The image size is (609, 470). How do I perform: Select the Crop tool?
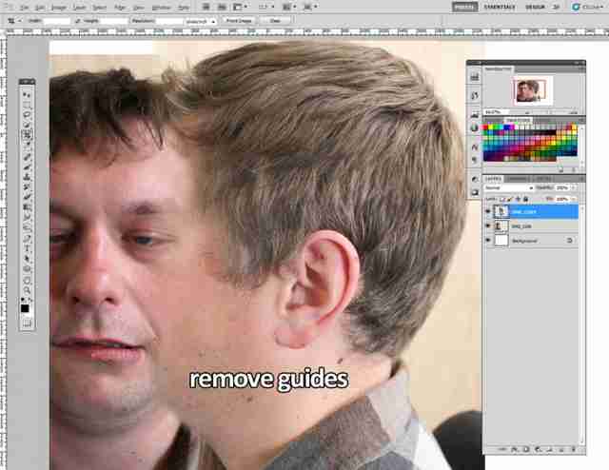coord(27,135)
